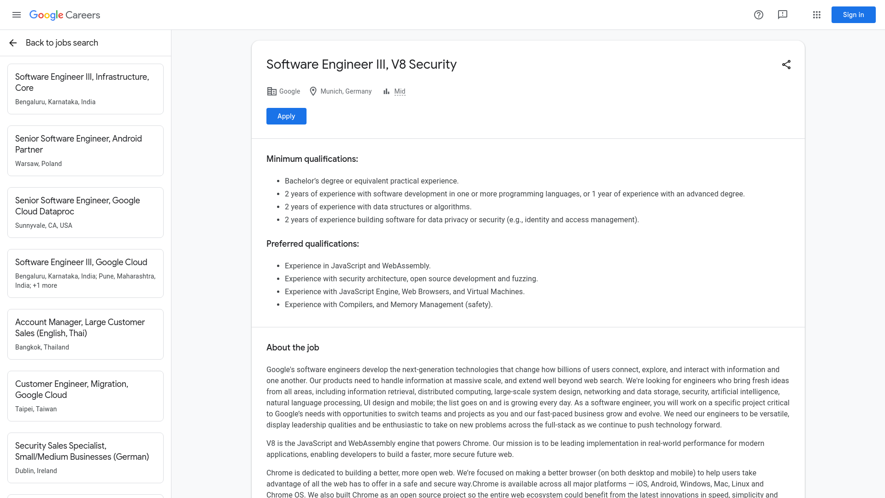Click the security architecture and fuzzing line
The height and width of the screenshot is (498, 885).
[x=411, y=279]
